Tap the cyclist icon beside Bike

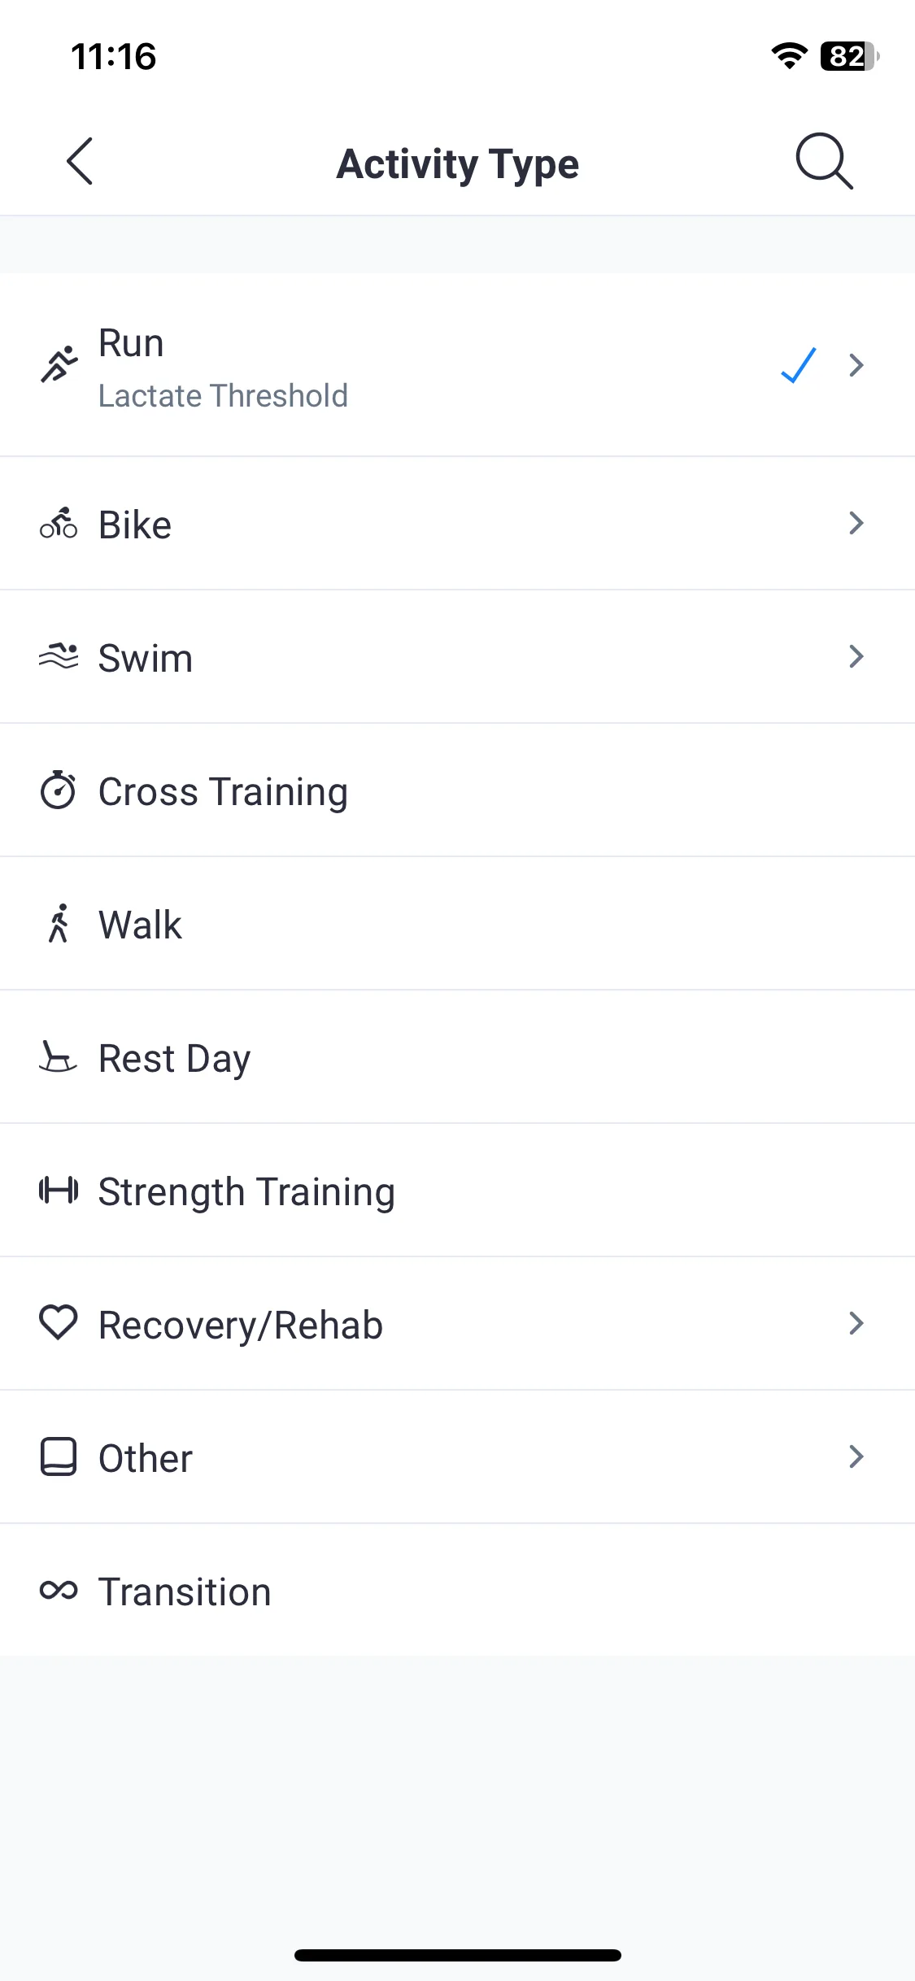[x=59, y=524]
